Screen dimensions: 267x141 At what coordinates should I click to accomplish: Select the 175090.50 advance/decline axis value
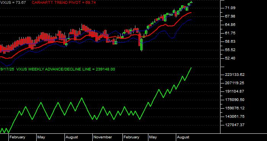(235, 100)
